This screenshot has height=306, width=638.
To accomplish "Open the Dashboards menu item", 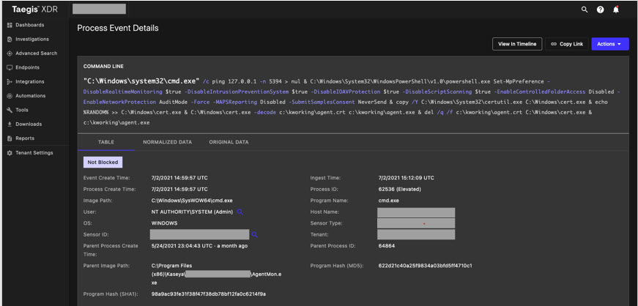I will click(x=30, y=25).
